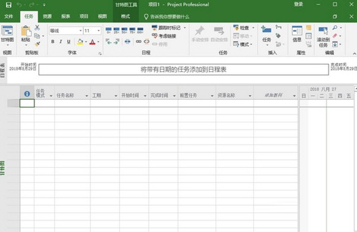The image size is (357, 232).
Task: Open the Inspect (检查) dropdown
Action: click(x=243, y=28)
